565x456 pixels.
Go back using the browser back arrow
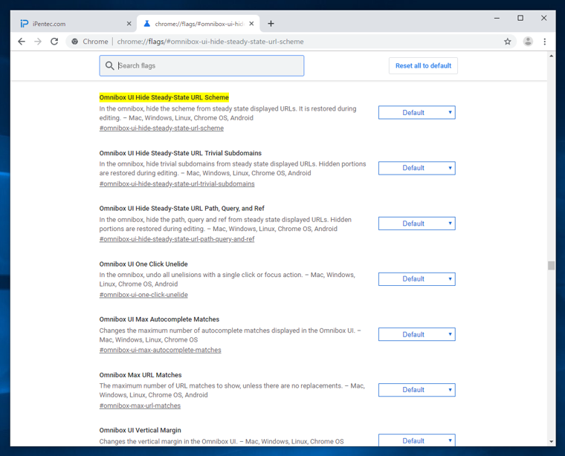click(22, 42)
